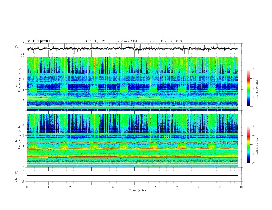Click the ch.1 spectrogram panel
The width and height of the screenshot is (272, 210).
pyautogui.click(x=133, y=84)
